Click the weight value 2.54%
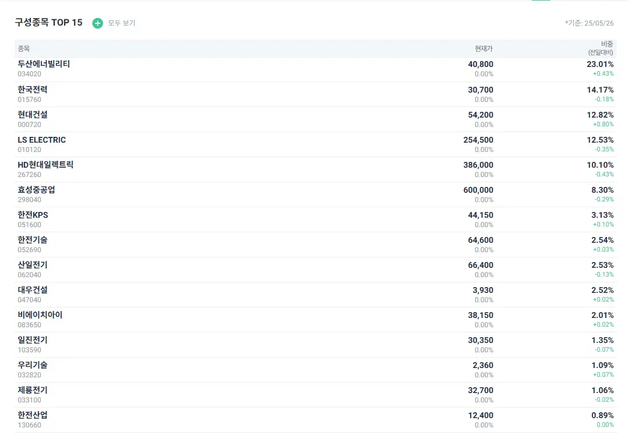Screen dimensions: 632x435 (x=602, y=240)
